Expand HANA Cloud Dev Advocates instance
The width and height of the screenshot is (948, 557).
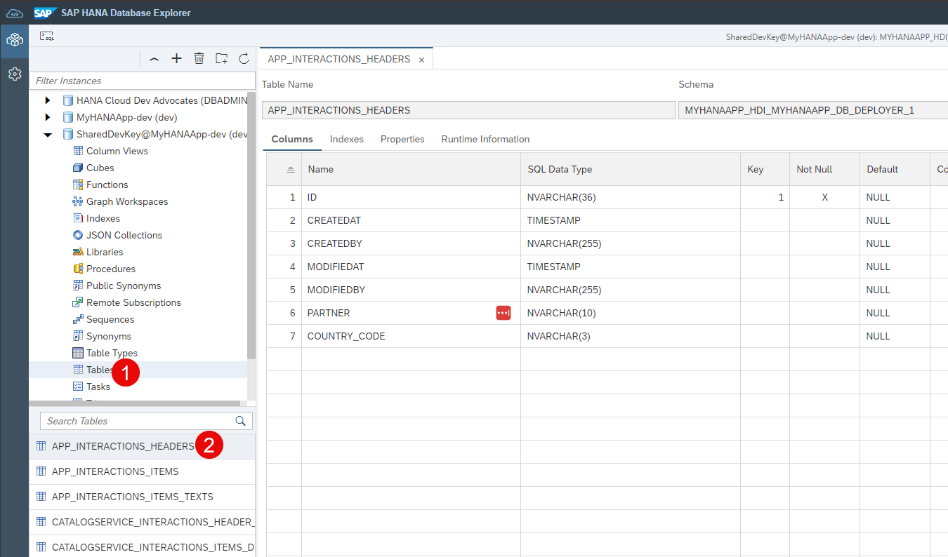[47, 100]
